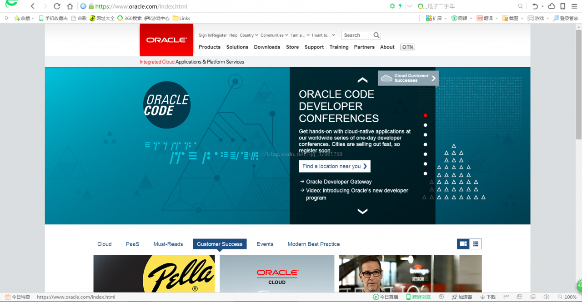This screenshot has height=302, width=582.
Task: Click 跨屏浏览 in status bar
Action: 418,297
